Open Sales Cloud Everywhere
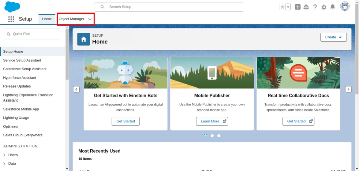The height and width of the screenshot is (171, 359). [23, 135]
